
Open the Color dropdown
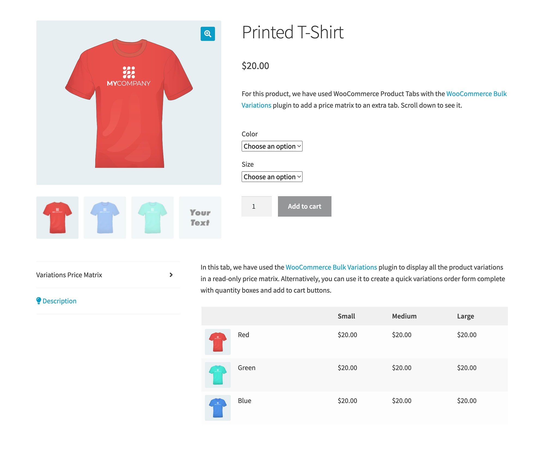point(272,146)
